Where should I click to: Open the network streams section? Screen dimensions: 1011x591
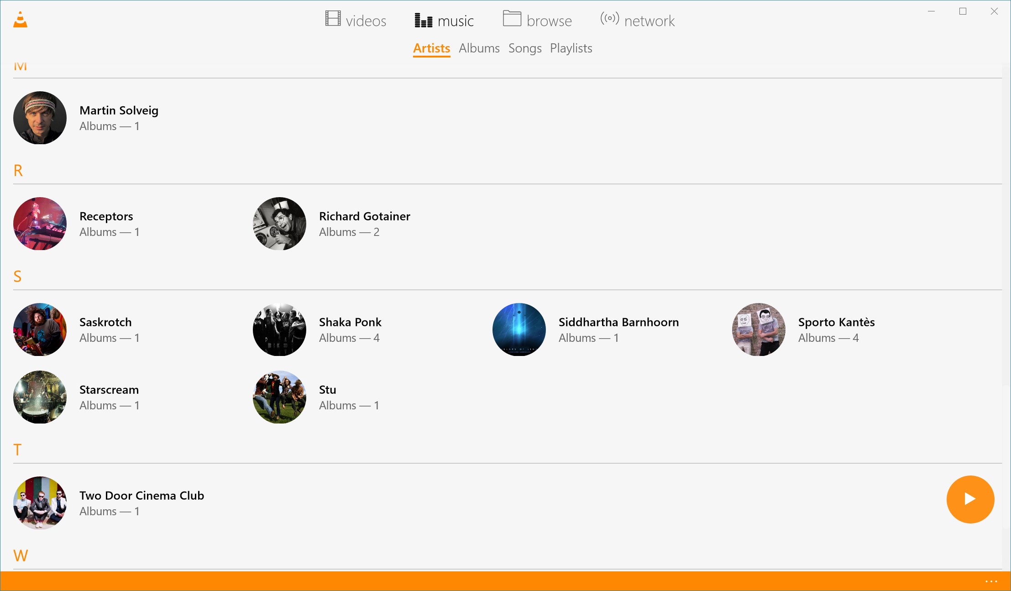pyautogui.click(x=637, y=20)
